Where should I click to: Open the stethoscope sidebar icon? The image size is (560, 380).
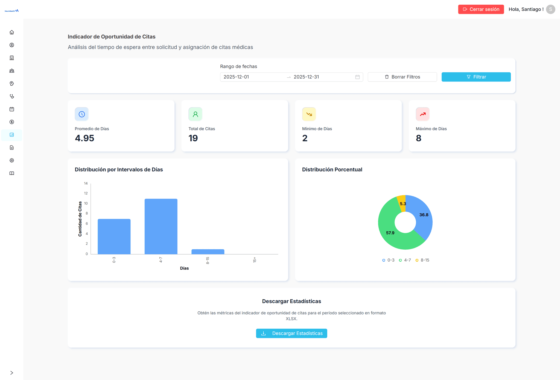pyautogui.click(x=12, y=96)
